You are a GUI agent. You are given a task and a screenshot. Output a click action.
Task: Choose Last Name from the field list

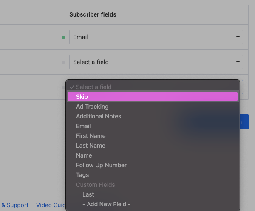91,146
